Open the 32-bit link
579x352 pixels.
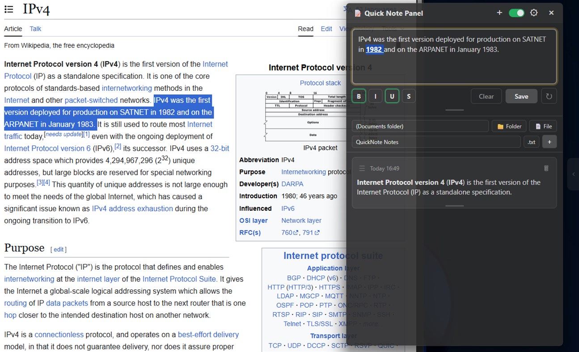[220, 148]
